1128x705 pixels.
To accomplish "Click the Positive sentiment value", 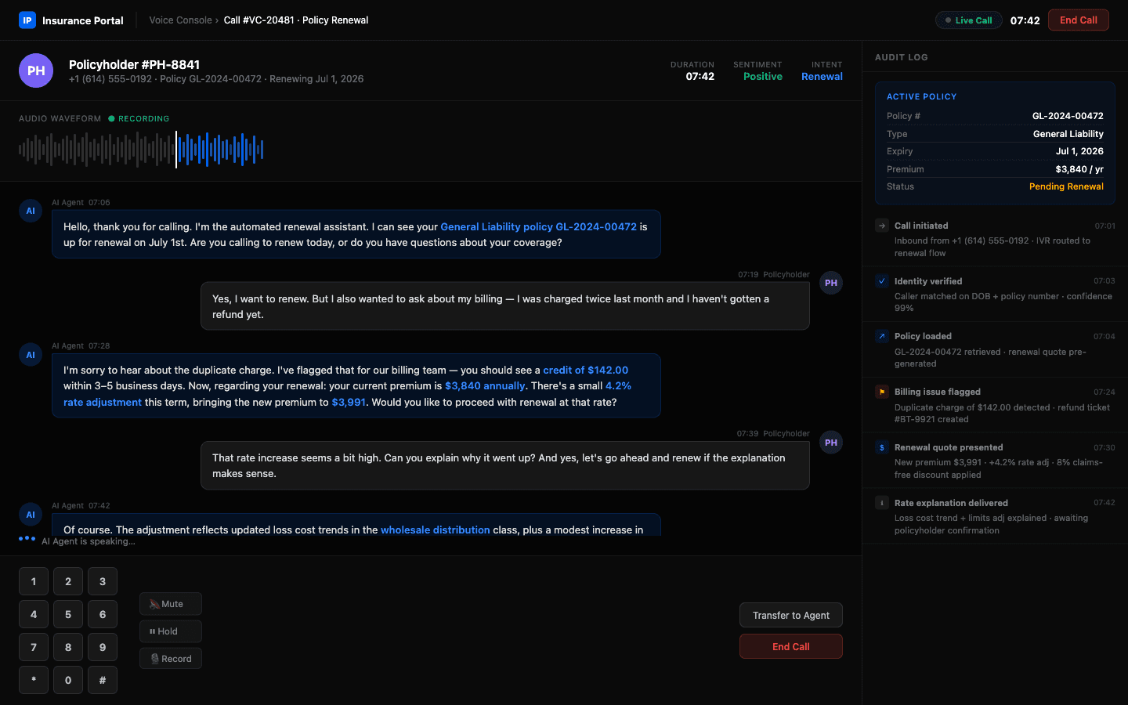I will [x=763, y=76].
